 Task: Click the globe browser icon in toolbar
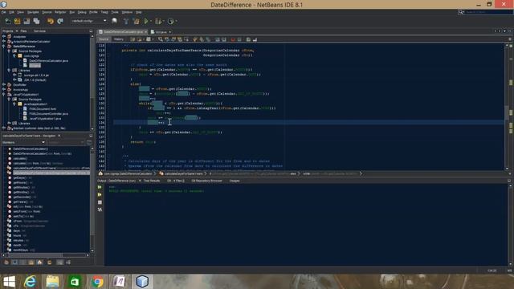point(114,21)
